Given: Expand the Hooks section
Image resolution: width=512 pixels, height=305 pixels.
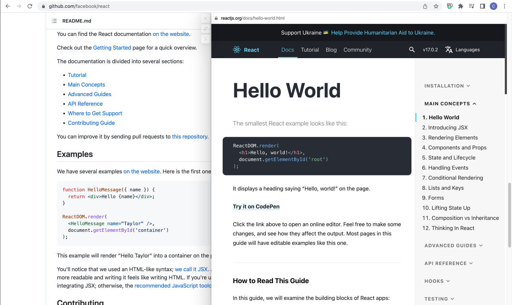Looking at the screenshot, I should click(x=437, y=281).
